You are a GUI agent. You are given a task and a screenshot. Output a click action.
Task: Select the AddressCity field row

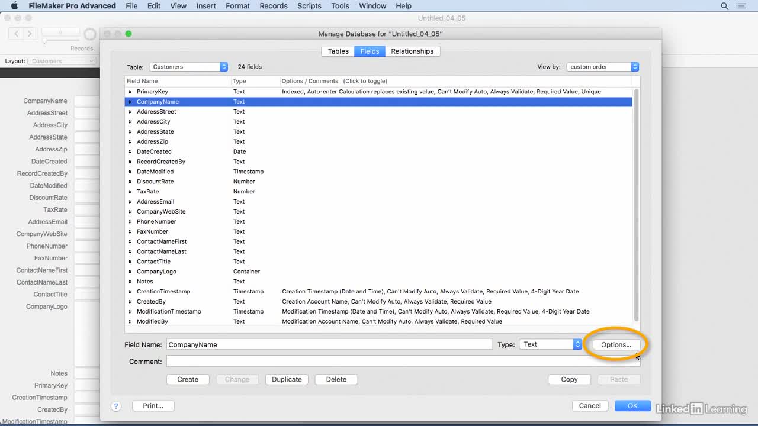[378, 122]
